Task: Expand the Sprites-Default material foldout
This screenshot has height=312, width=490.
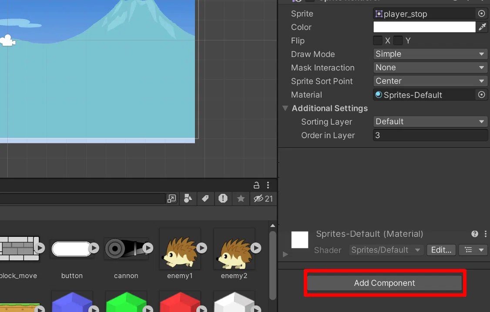Action: 285,254
